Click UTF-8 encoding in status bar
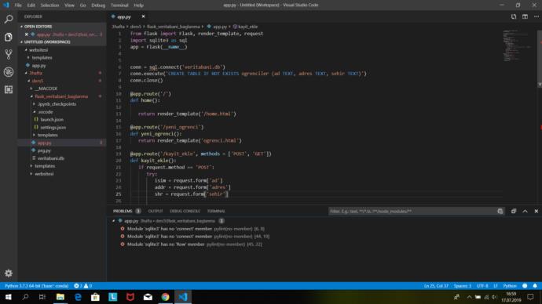542x304 pixels. 482,286
